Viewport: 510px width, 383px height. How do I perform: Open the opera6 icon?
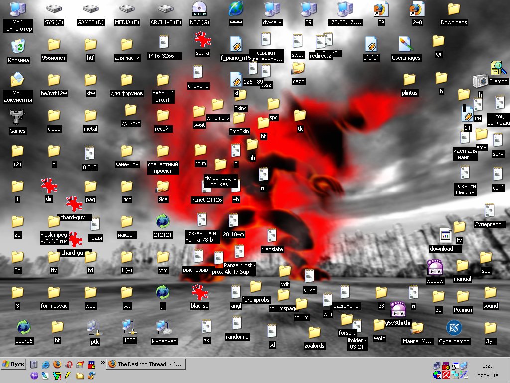point(24,332)
